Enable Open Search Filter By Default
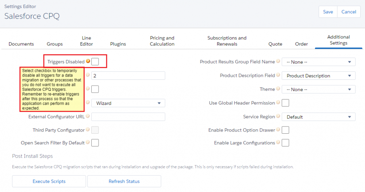The height and width of the screenshot is (192, 365). coord(95,143)
